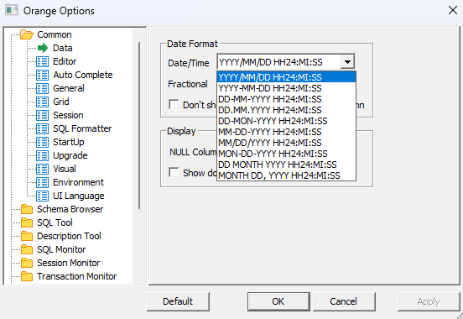This screenshot has height=319, width=463.
Task: Expand the Transaction Monitor category
Action: 77,276
